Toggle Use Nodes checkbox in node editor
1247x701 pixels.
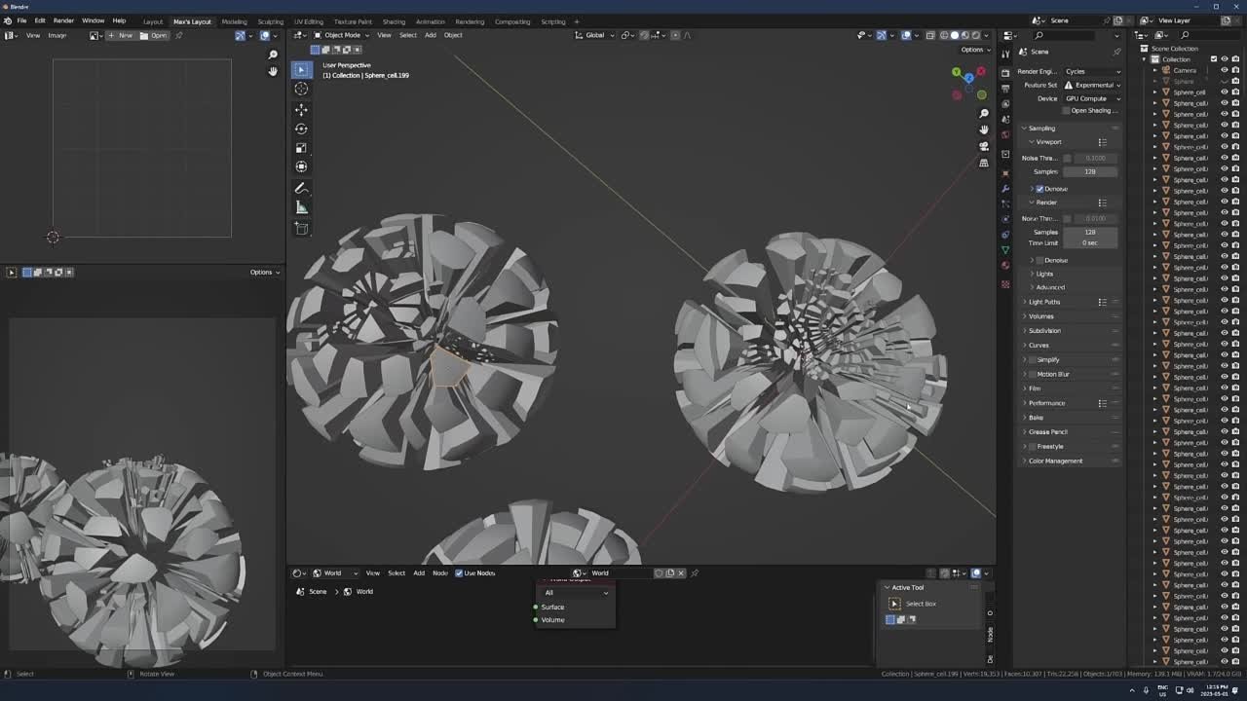[x=459, y=572]
